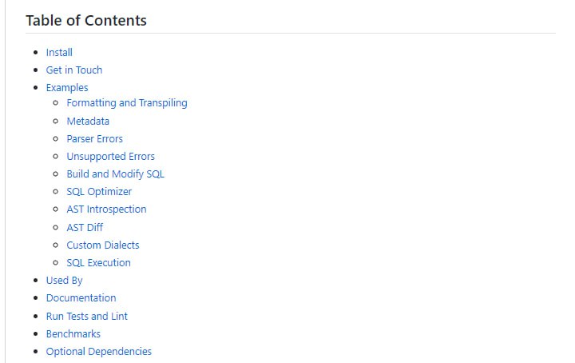Open the SQL Optimizer link
The image size is (575, 363).
pyautogui.click(x=99, y=191)
